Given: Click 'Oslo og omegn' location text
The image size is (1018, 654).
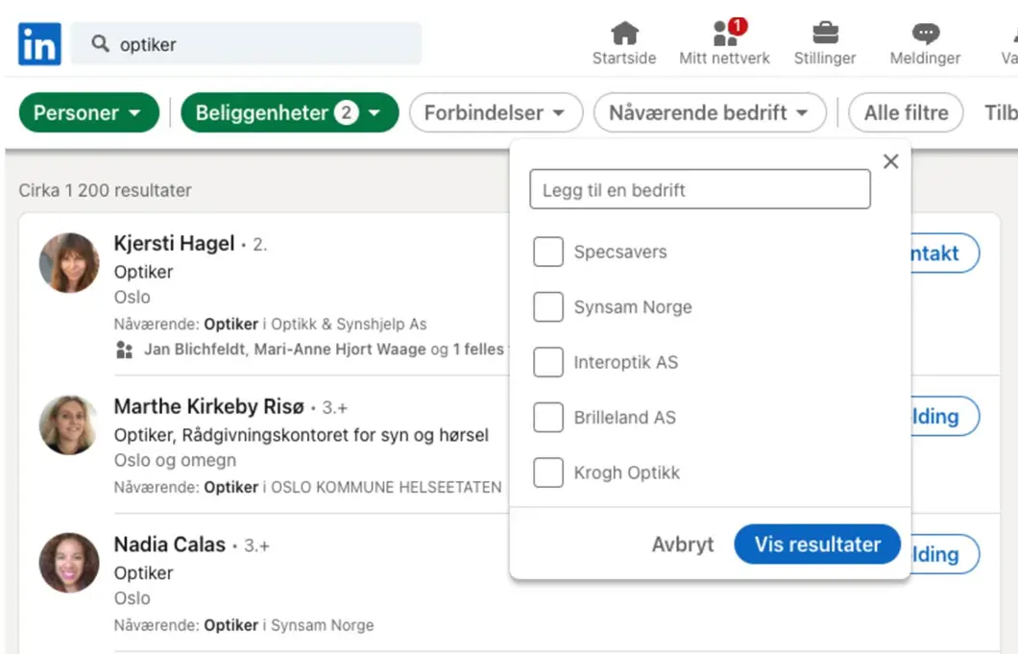Looking at the screenshot, I should point(176,460).
